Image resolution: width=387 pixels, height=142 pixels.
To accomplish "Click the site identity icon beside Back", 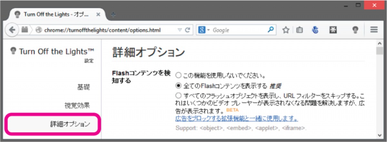I will 25,30.
